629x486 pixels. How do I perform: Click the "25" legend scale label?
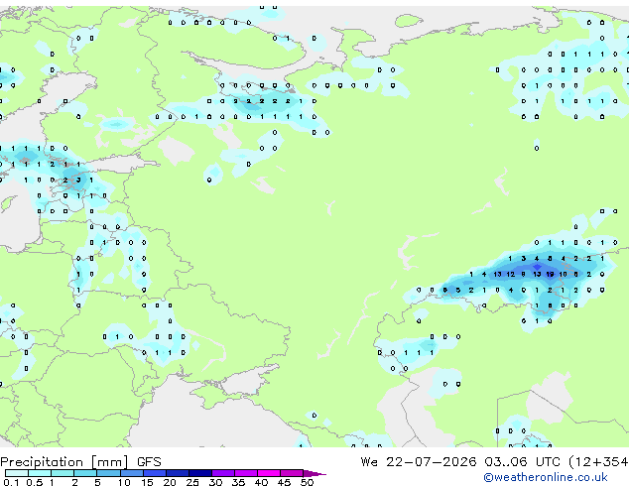[192, 482]
